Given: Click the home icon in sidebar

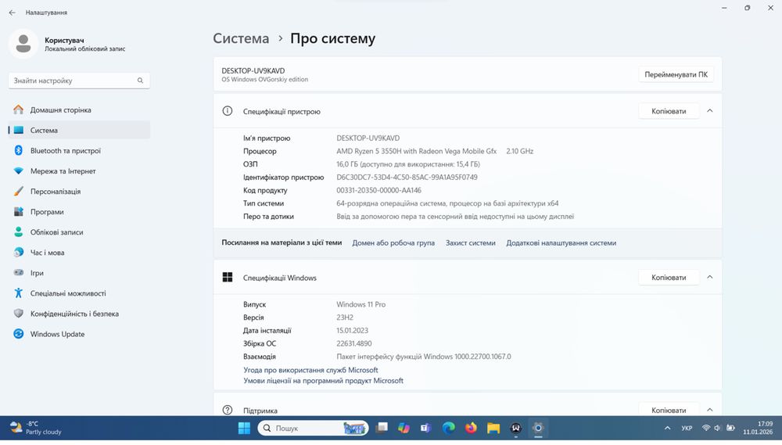Looking at the screenshot, I should tap(19, 109).
